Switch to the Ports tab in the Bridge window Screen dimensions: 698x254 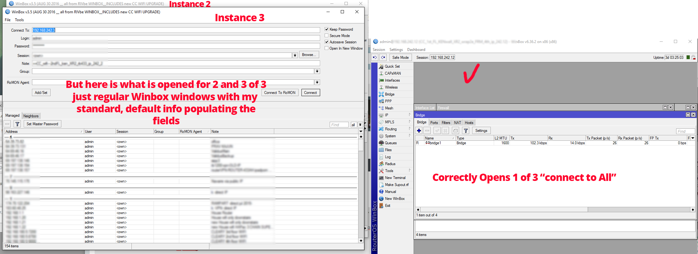pyautogui.click(x=434, y=123)
